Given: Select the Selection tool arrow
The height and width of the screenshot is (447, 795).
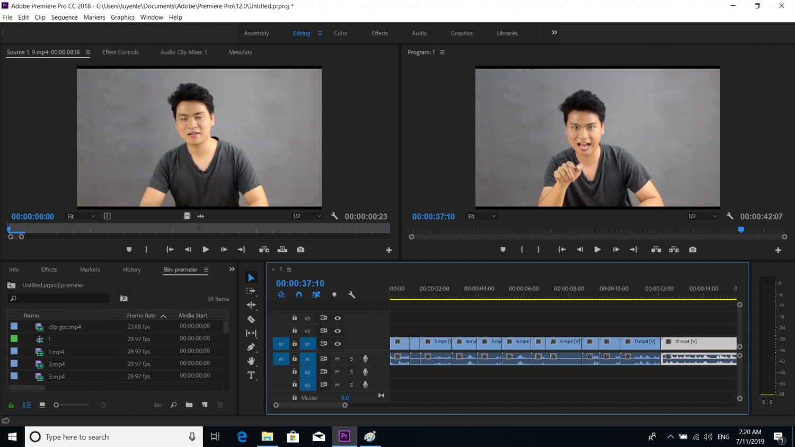Looking at the screenshot, I should click(251, 278).
